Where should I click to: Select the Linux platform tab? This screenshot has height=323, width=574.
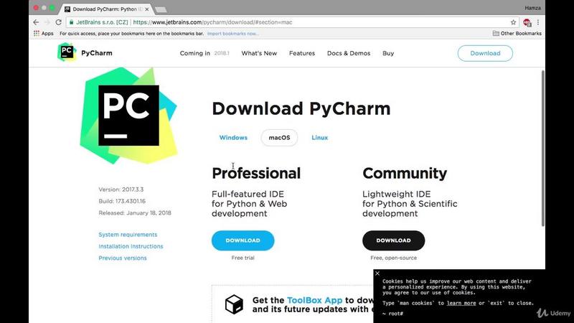coord(319,138)
